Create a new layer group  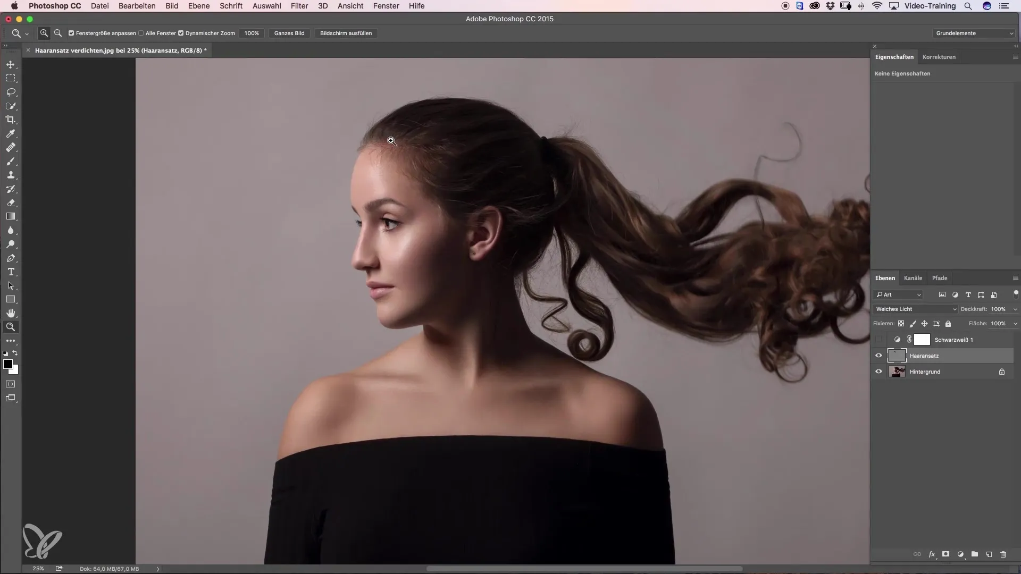975,554
